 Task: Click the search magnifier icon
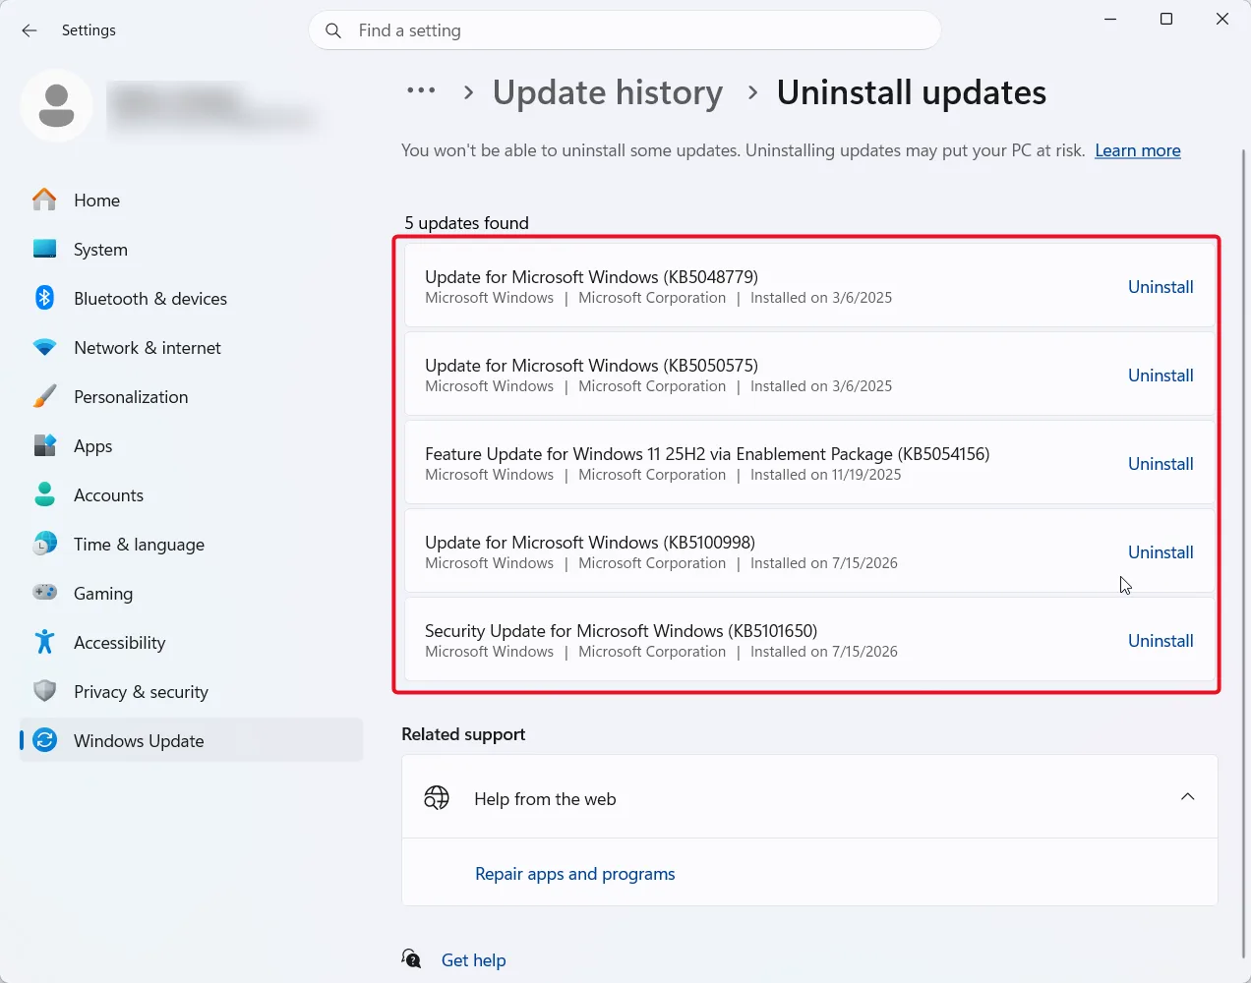333,30
